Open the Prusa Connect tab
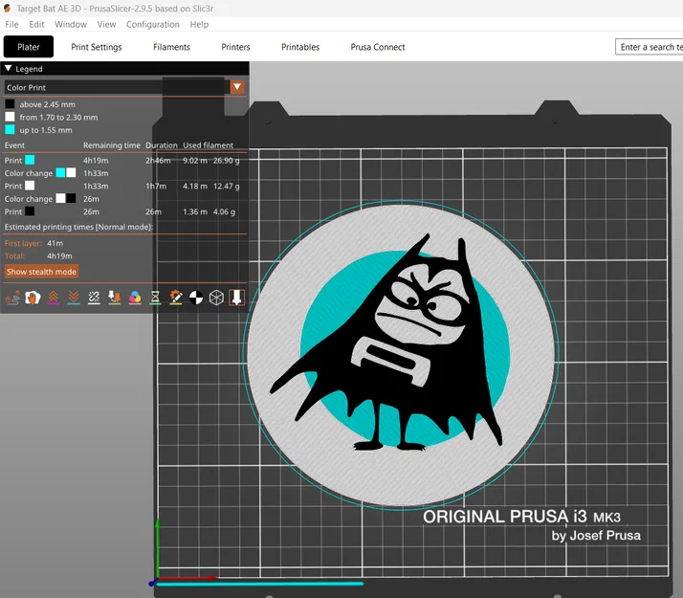Screen dimensions: 683x598 pyautogui.click(x=378, y=47)
